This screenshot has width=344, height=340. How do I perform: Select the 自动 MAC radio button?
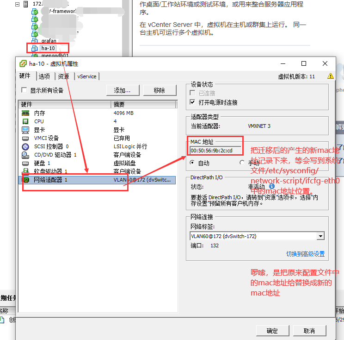[x=192, y=163]
